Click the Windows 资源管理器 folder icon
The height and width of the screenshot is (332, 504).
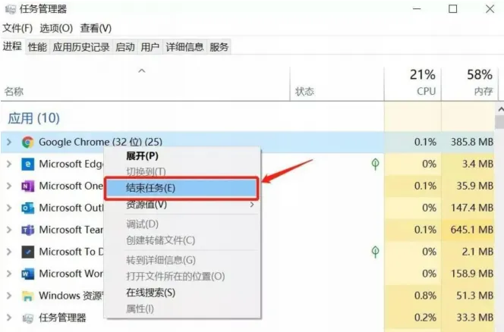(x=27, y=296)
